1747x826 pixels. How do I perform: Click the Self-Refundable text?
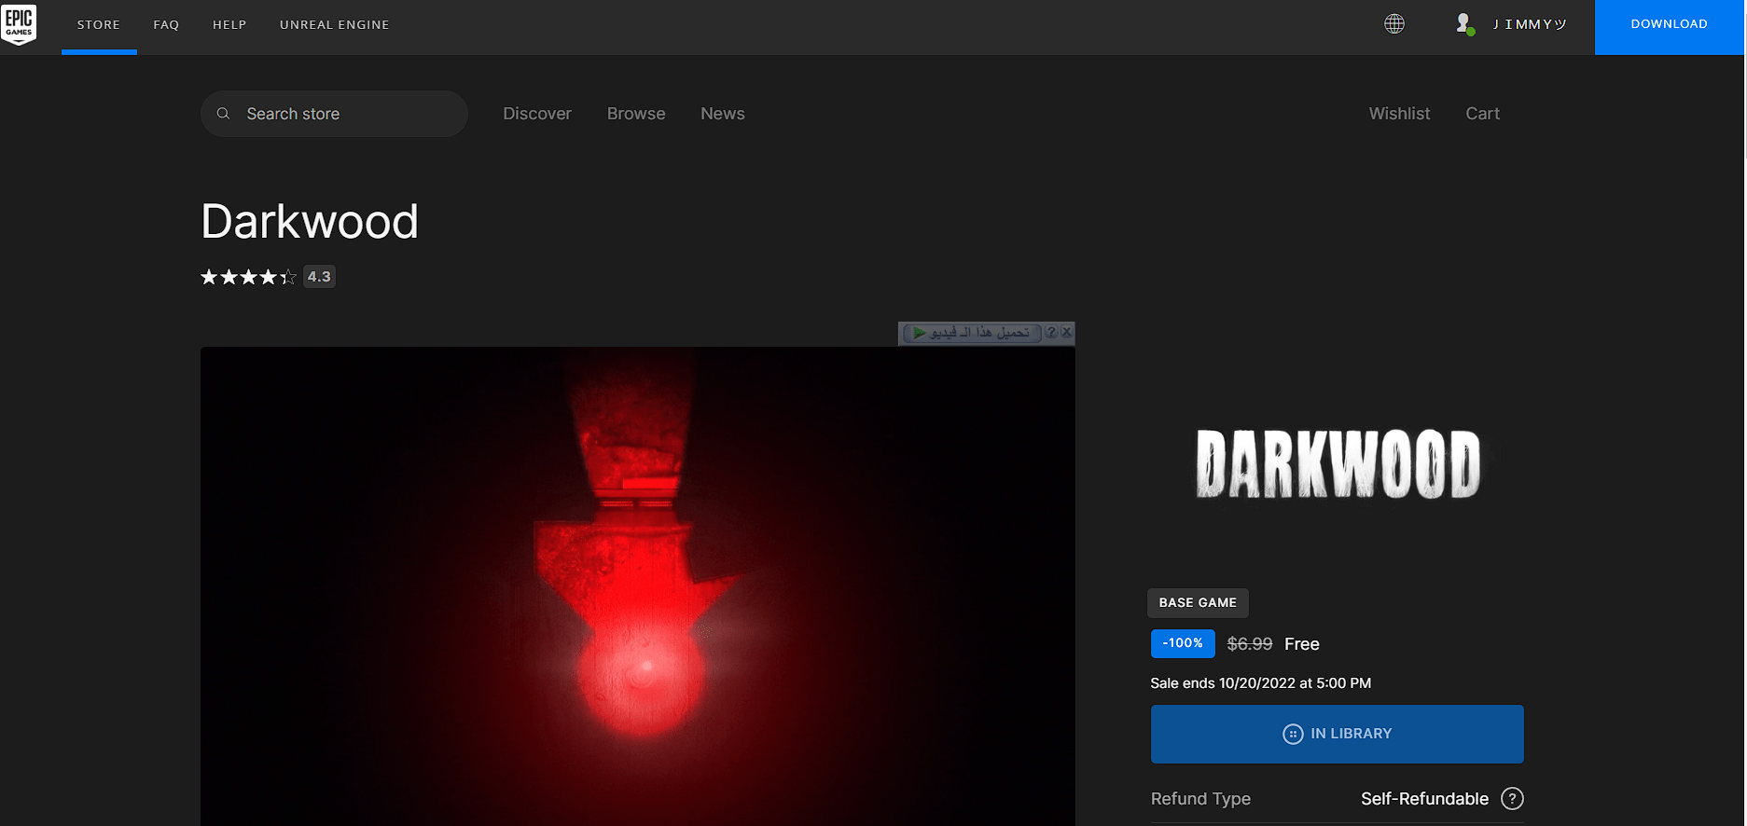click(1424, 799)
